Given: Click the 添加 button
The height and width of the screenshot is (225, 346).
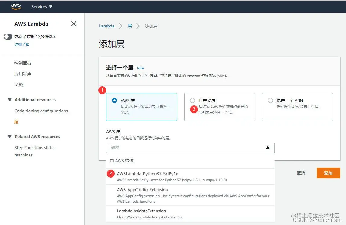Looking at the screenshot, I should pyautogui.click(x=328, y=173).
